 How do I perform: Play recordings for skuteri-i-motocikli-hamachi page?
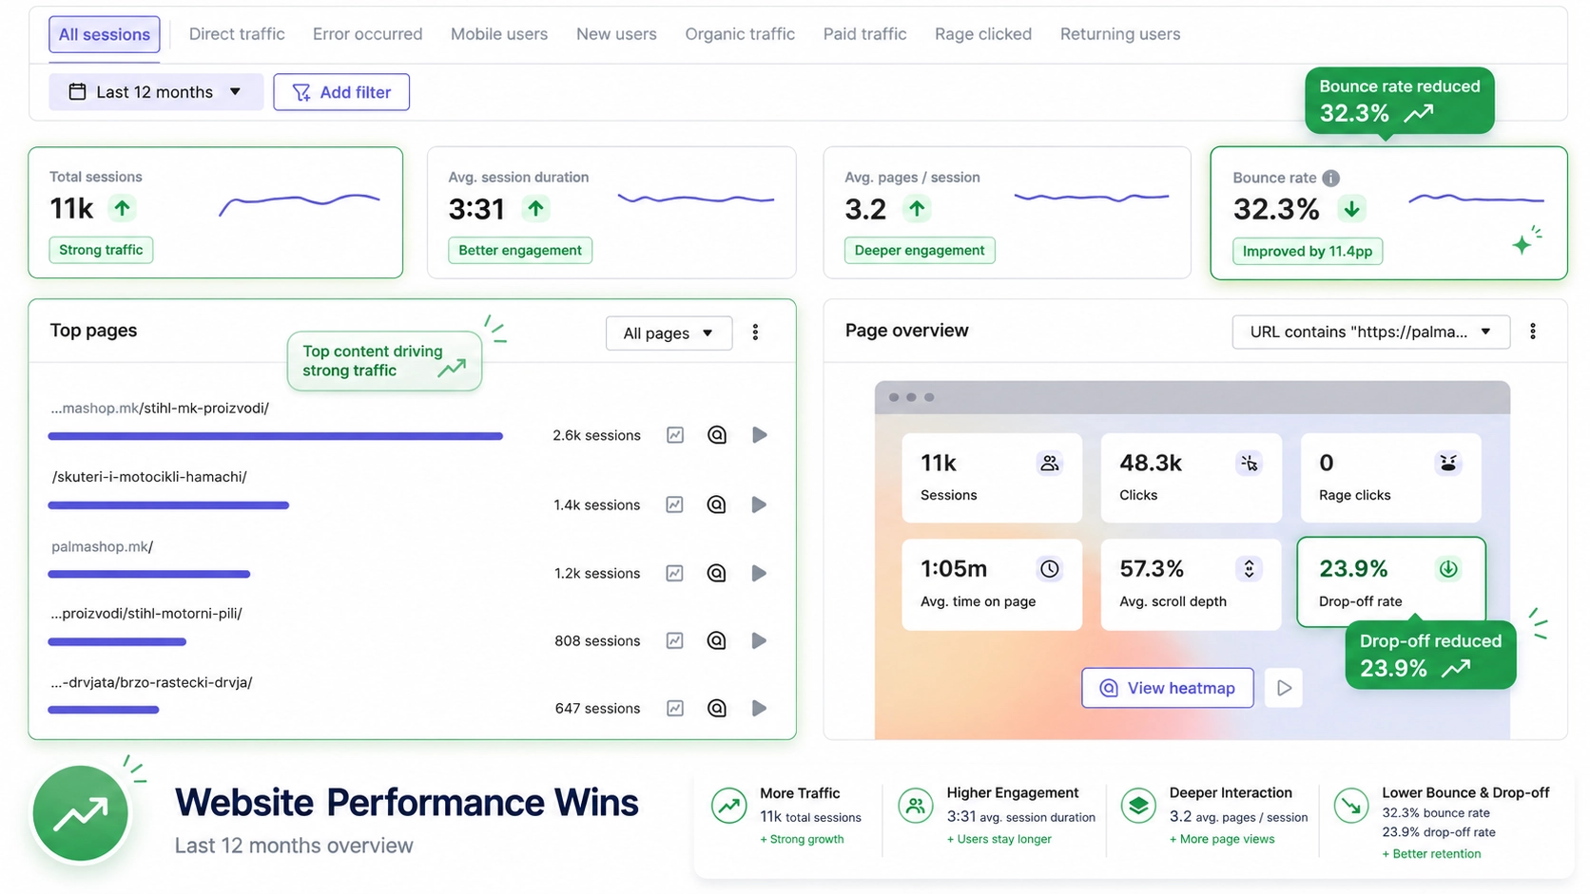[x=759, y=504]
